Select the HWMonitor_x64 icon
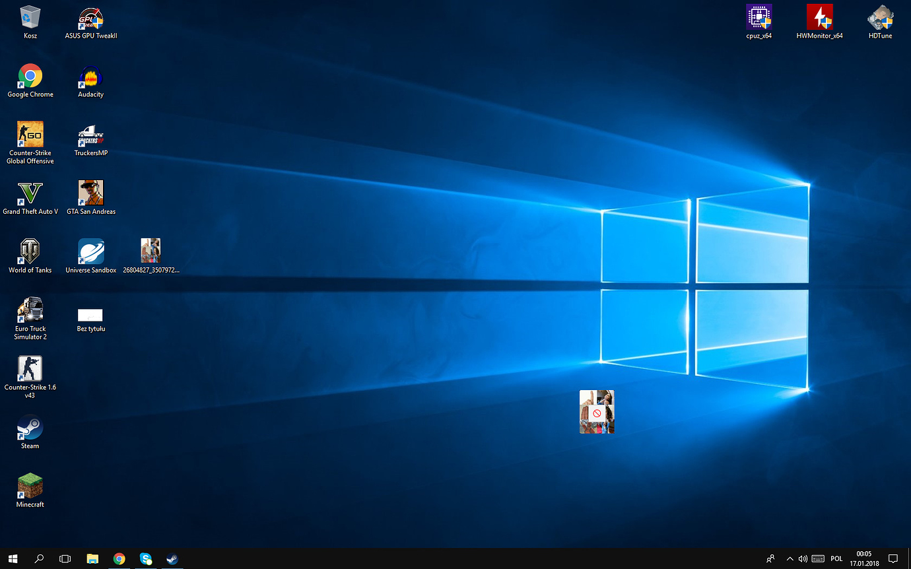The image size is (911, 569). [x=819, y=18]
